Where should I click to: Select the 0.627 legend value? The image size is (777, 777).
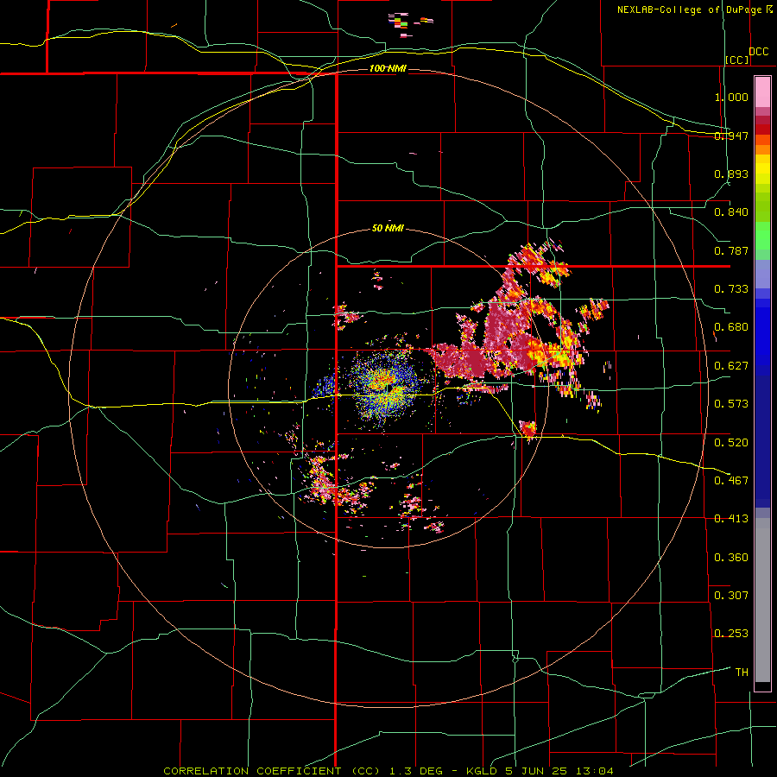pyautogui.click(x=731, y=366)
